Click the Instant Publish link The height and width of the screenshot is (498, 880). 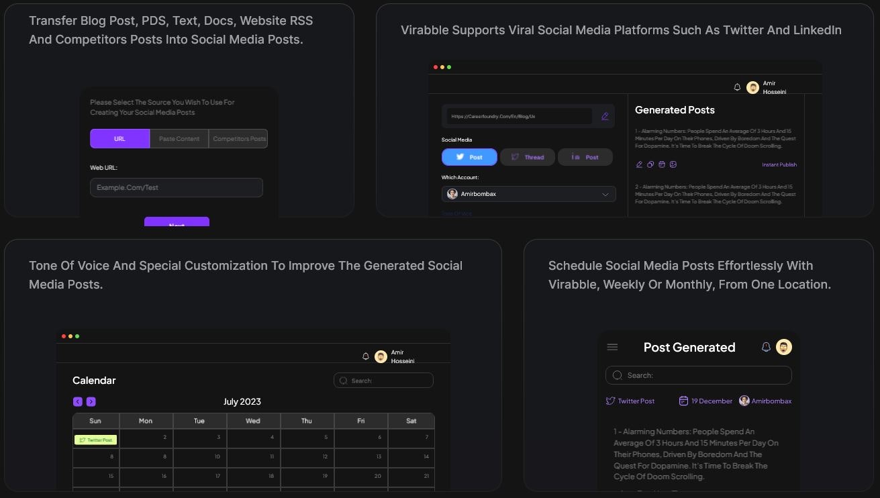pyautogui.click(x=779, y=164)
